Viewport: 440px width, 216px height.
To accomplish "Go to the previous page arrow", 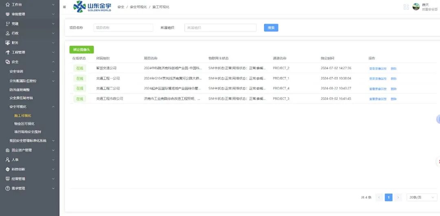I will coord(379,198).
